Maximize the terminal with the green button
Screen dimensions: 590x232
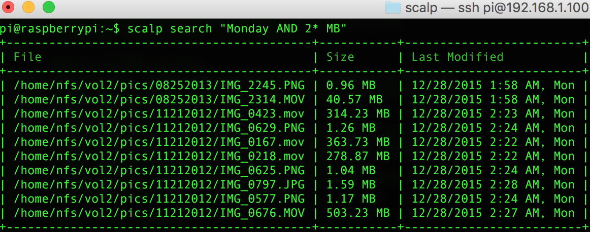click(48, 8)
